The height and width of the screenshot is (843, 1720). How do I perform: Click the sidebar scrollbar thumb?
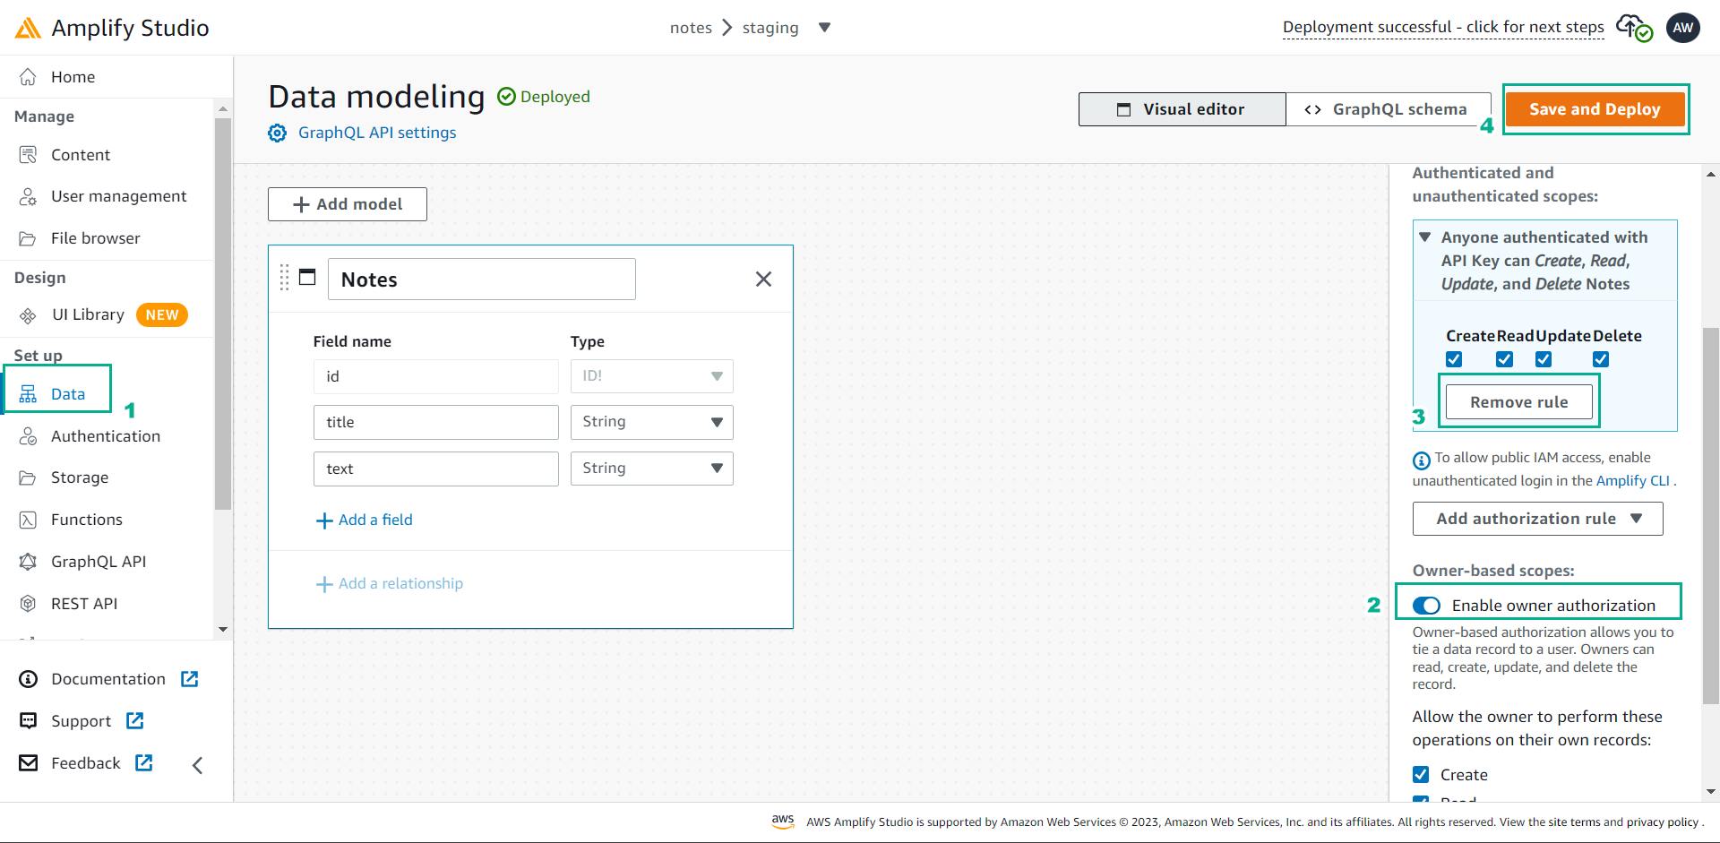(223, 314)
